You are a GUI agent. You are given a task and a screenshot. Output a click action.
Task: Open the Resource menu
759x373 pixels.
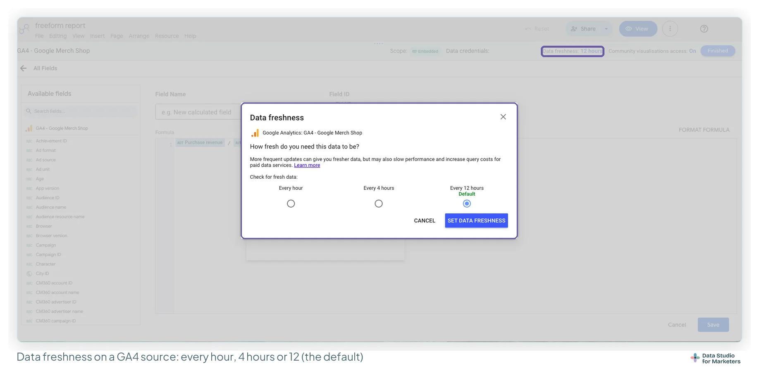coord(167,36)
